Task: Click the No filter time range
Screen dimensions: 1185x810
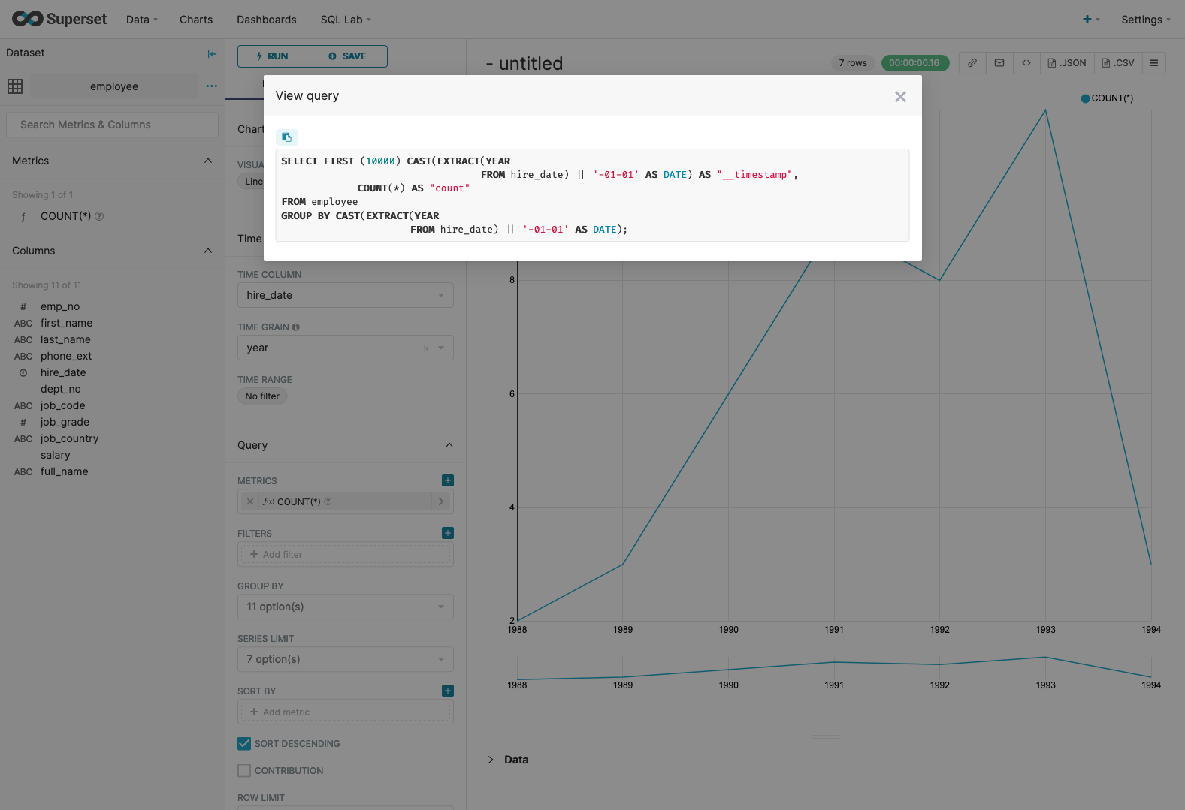Action: point(262,396)
